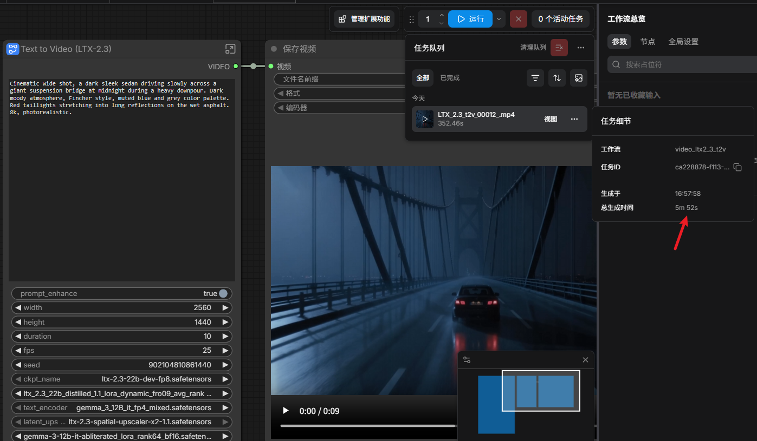Screen dimensions: 757x441
Task: Copy the task ID with copy icon
Action: 737,167
